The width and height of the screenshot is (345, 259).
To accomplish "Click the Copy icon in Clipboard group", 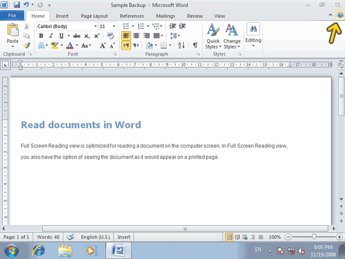I will (26, 36).
